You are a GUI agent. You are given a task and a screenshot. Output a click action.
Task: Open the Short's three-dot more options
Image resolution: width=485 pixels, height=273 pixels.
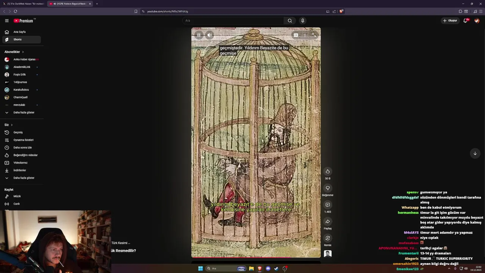click(x=305, y=35)
